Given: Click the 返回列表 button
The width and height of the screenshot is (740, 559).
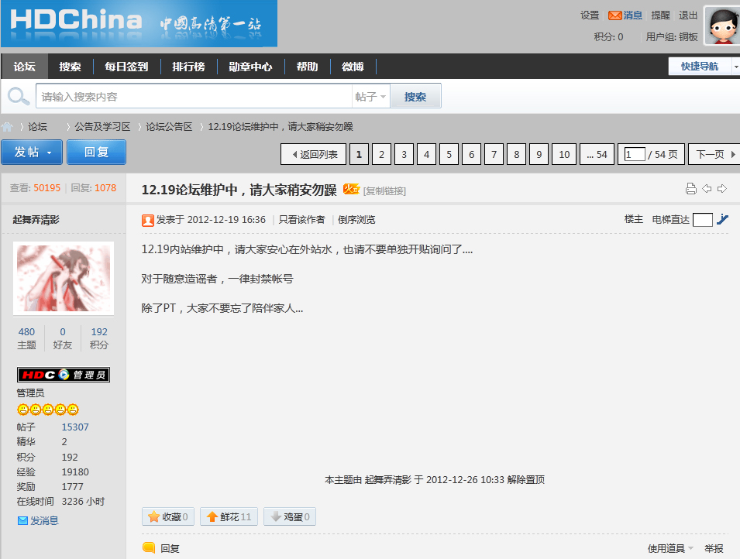Looking at the screenshot, I should (x=313, y=153).
